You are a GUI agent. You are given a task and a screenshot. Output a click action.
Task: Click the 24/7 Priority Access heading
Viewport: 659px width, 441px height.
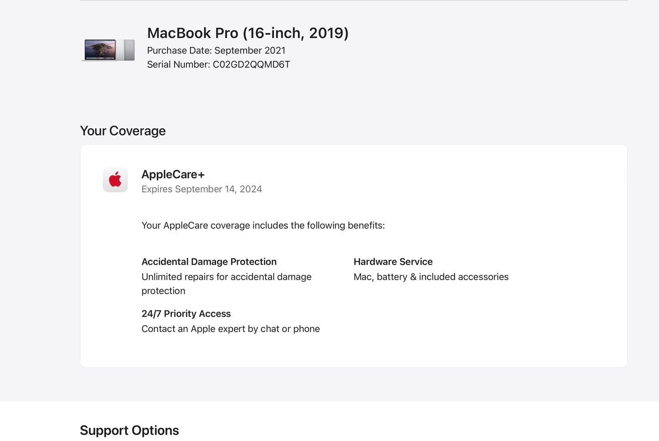(x=186, y=314)
